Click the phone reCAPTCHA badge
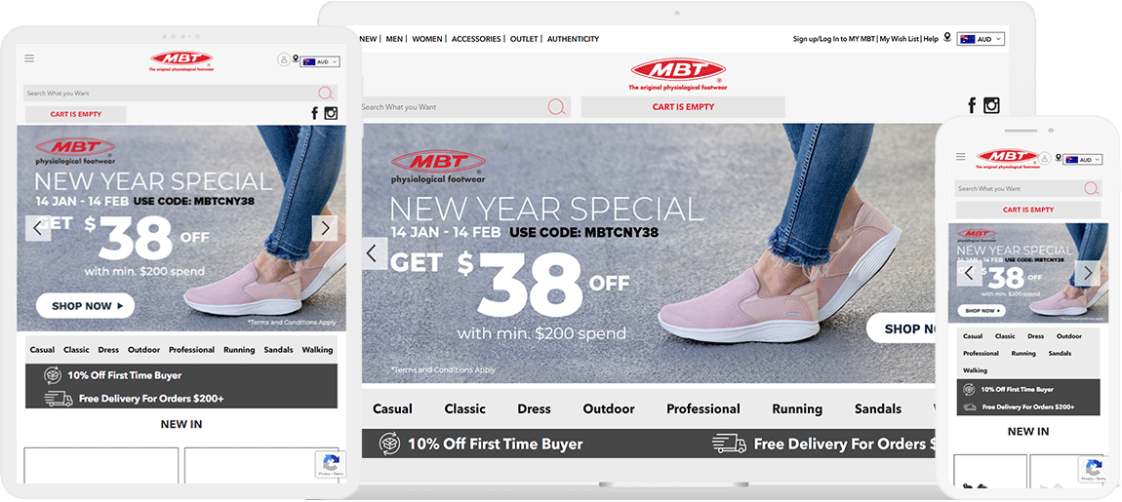The height and width of the screenshot is (502, 1122). 1094,470
